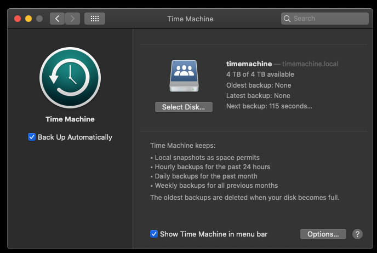Go forward with the right chevron button
Viewport: 377px width, 253px height.
[x=72, y=19]
